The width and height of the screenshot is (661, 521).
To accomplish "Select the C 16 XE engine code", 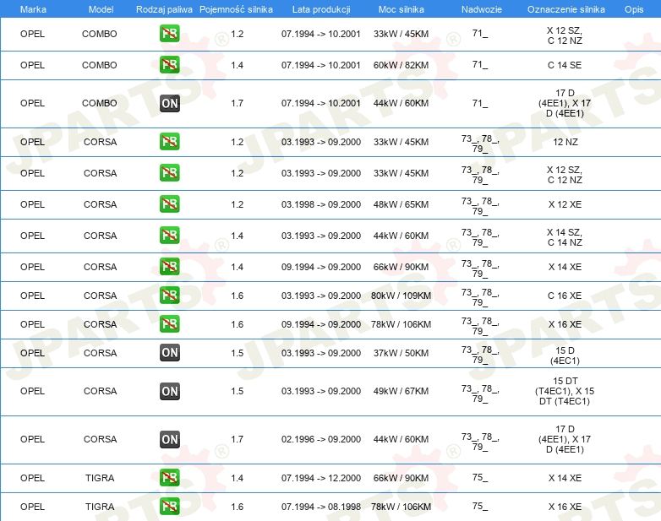I will (565, 296).
